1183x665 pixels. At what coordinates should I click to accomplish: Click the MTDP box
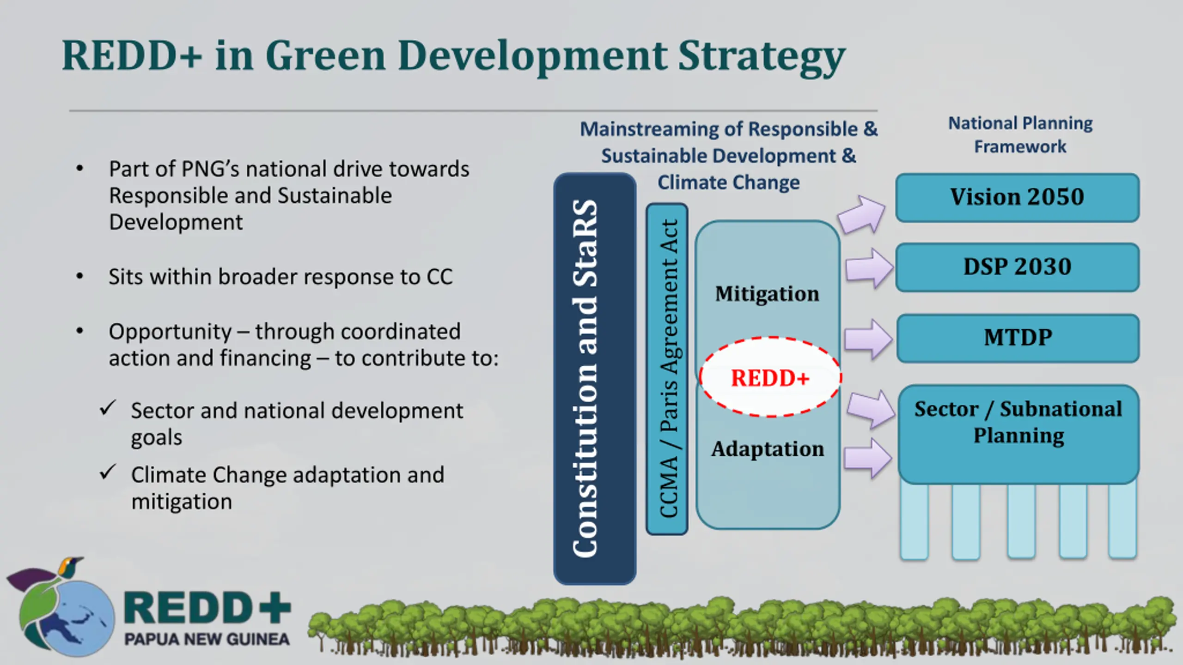click(1018, 338)
